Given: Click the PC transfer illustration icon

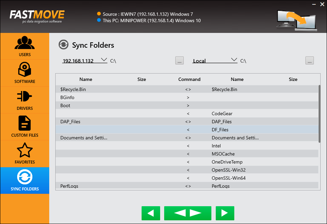Looking at the screenshot, I should [297, 20].
